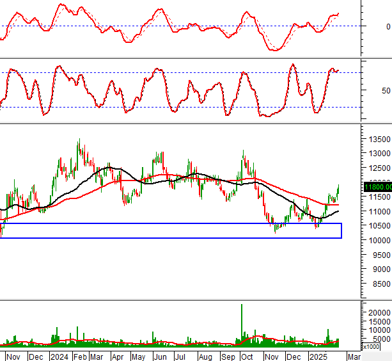Click the 11500 price axis label
The image size is (392, 361).
coord(379,197)
